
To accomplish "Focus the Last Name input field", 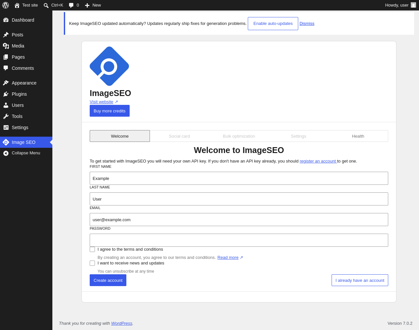I will click(x=239, y=199).
